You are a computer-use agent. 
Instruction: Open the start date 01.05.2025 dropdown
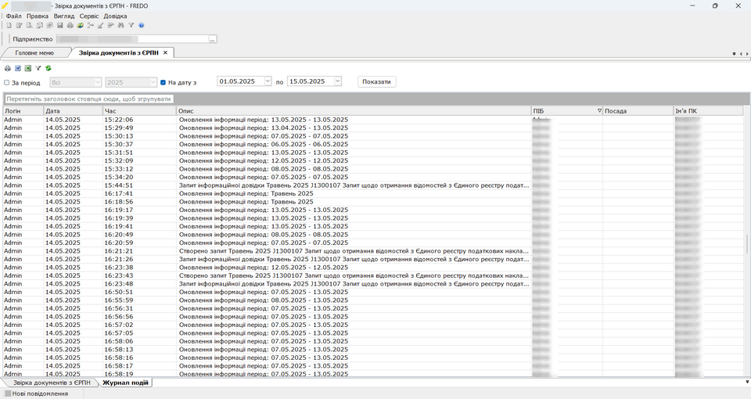(268, 81)
